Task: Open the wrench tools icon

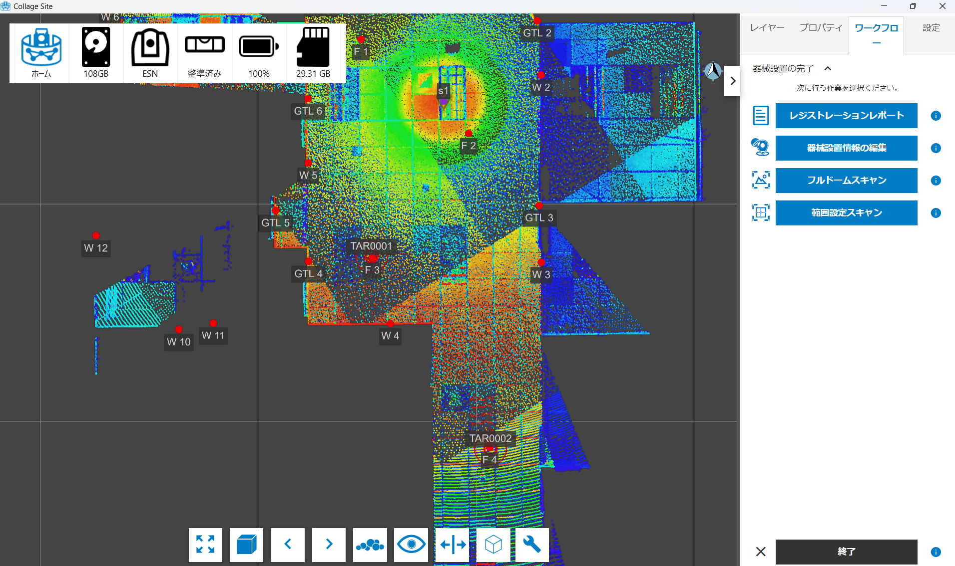Action: [531, 545]
